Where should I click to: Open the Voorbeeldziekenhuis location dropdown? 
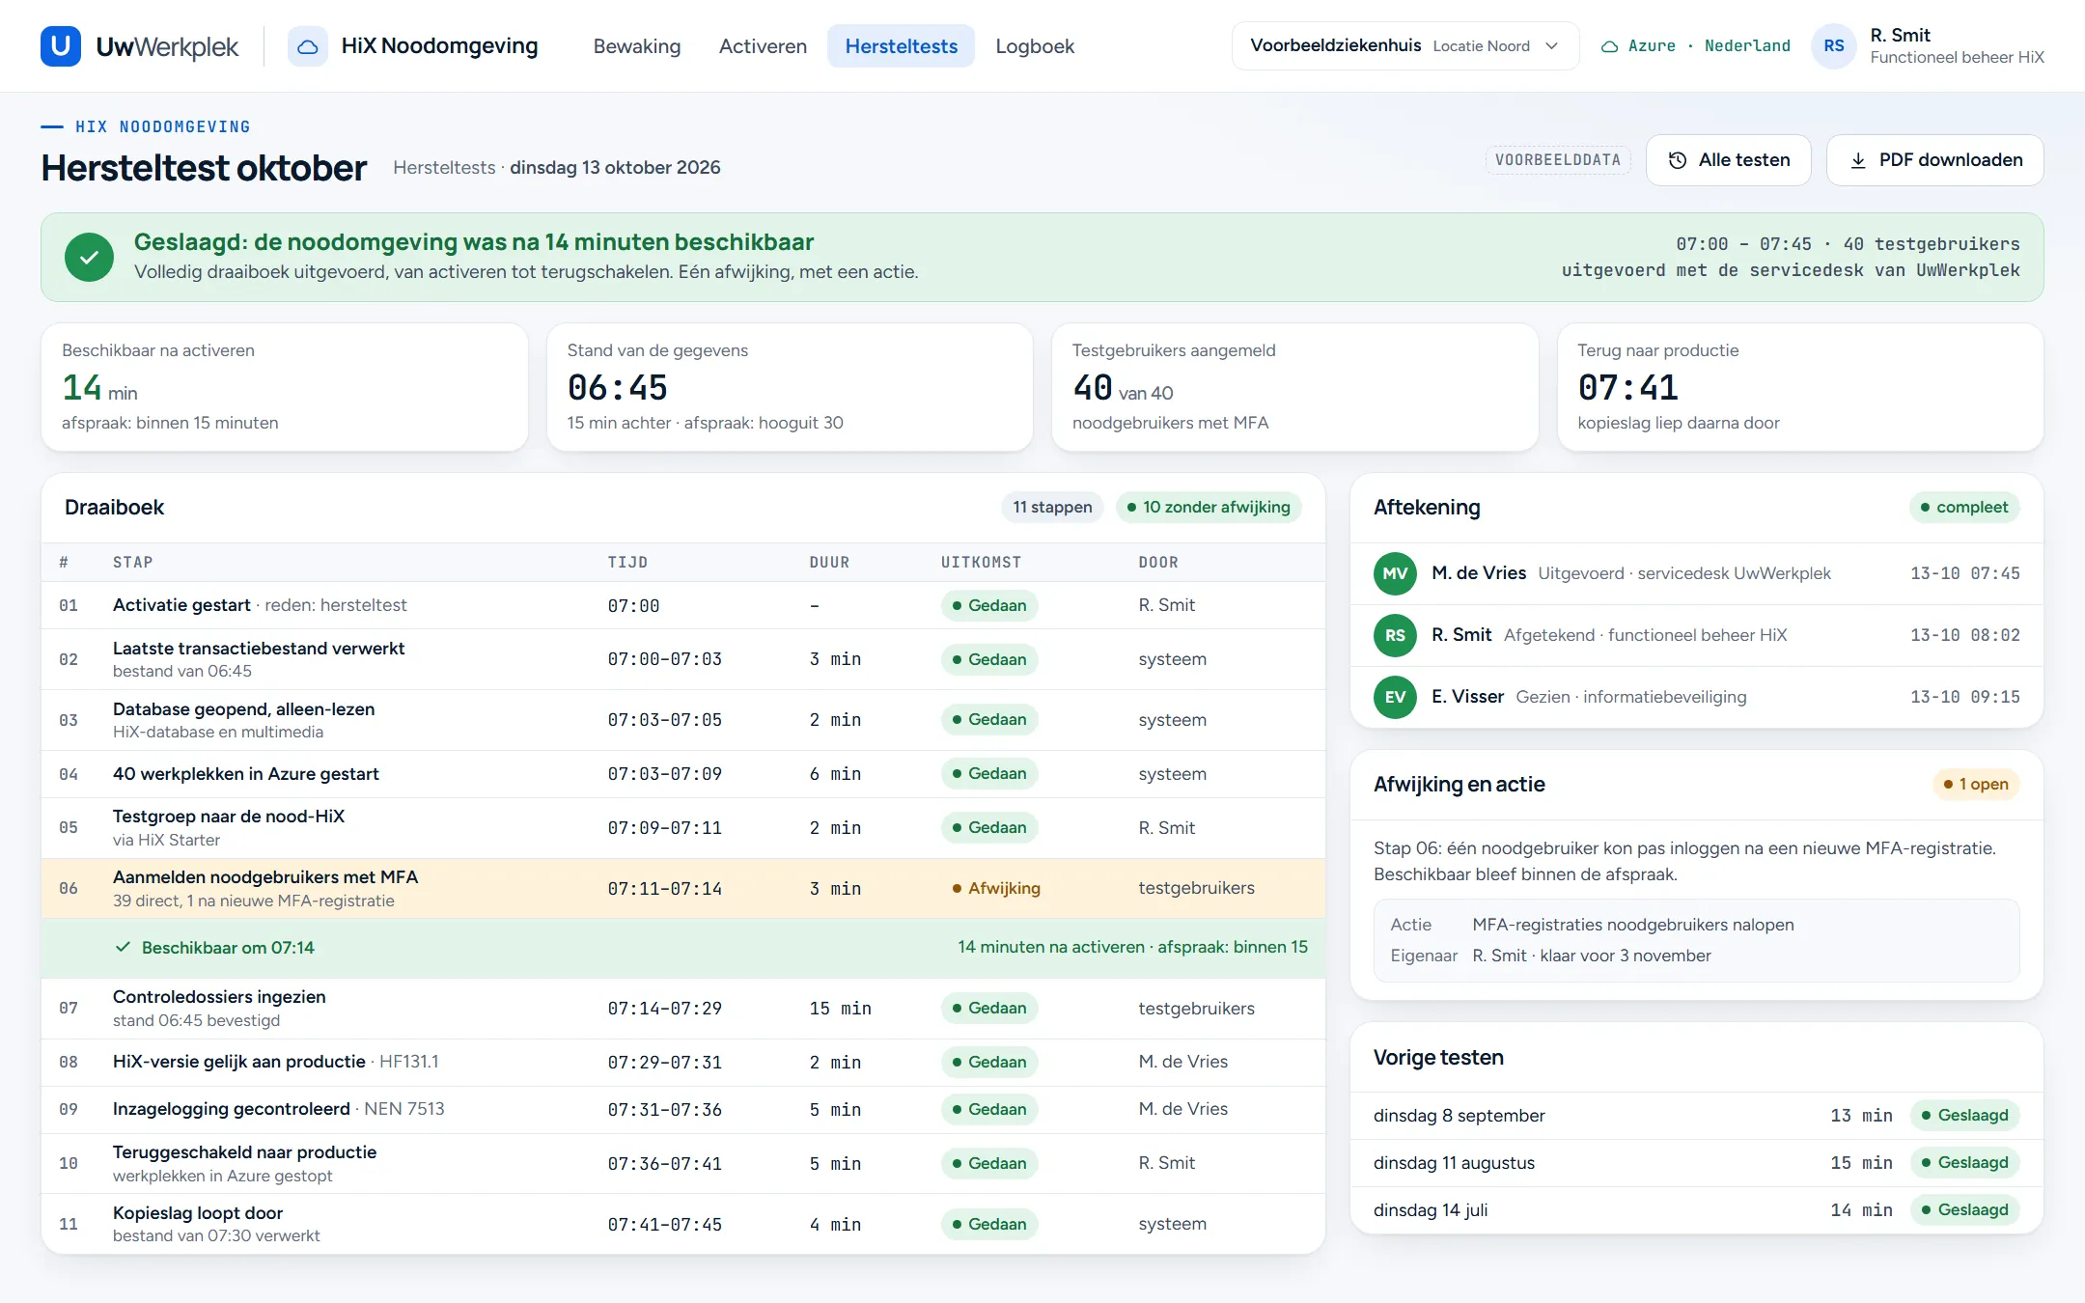(x=1404, y=46)
